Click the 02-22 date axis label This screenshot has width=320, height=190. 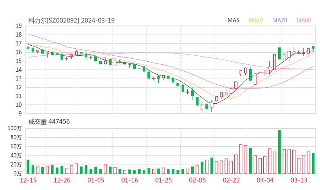231,180
